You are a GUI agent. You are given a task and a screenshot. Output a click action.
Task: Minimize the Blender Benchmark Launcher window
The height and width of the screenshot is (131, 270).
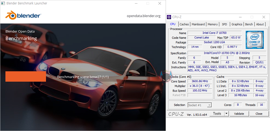click(136, 3)
